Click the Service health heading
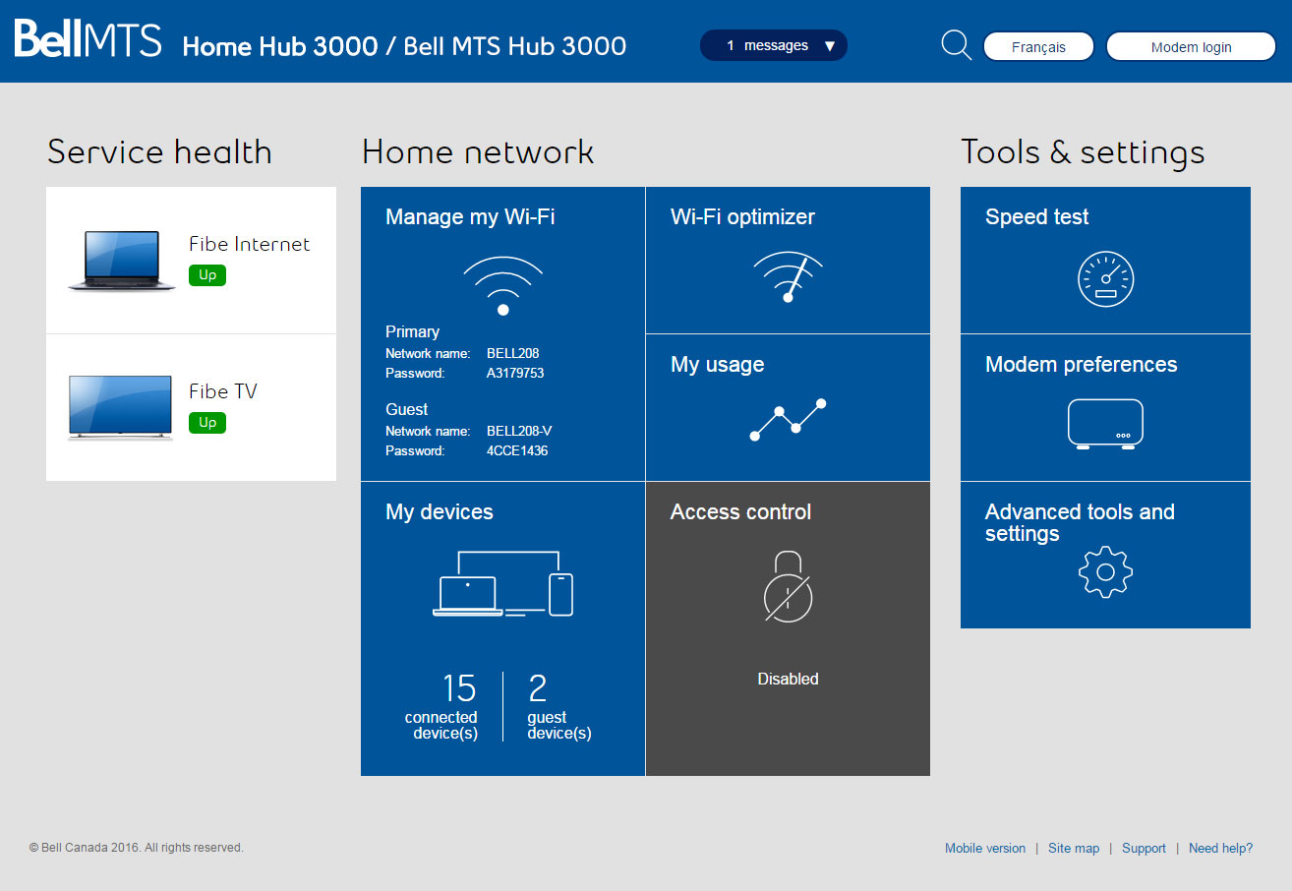 [159, 152]
